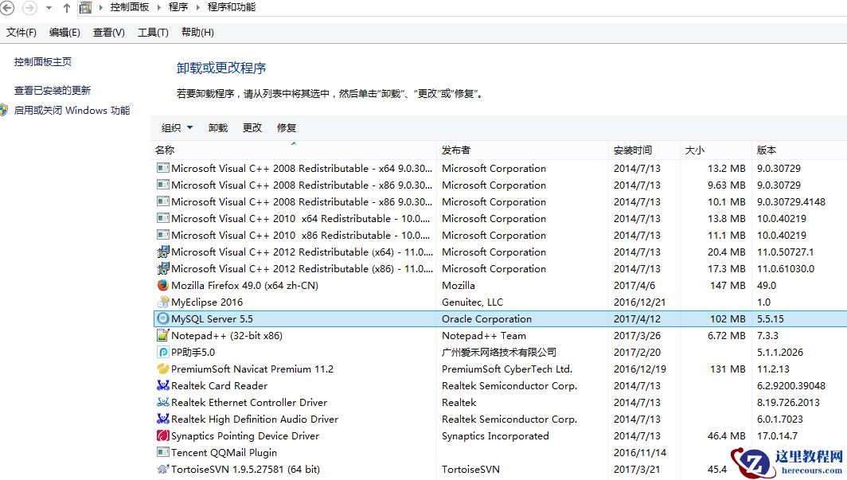Click Synaptics Pointing Device icon
The height and width of the screenshot is (480, 847).
click(x=162, y=435)
